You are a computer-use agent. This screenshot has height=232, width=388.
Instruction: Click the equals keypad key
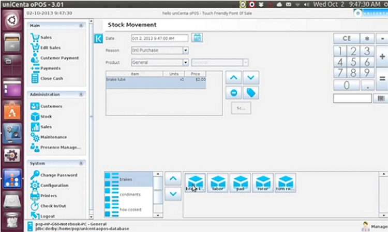(382, 79)
